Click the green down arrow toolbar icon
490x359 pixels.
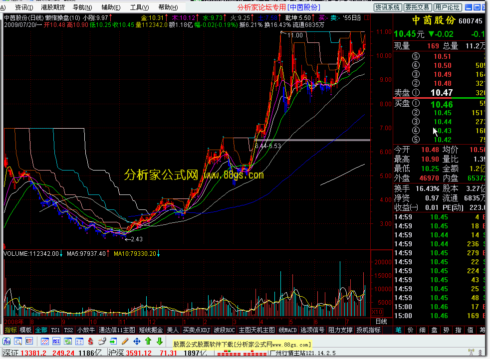coord(160,341)
